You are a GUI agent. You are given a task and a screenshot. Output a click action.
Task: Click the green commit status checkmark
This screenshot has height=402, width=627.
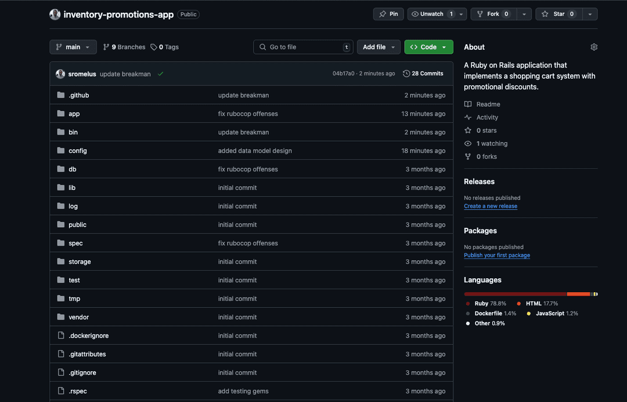[x=161, y=74]
